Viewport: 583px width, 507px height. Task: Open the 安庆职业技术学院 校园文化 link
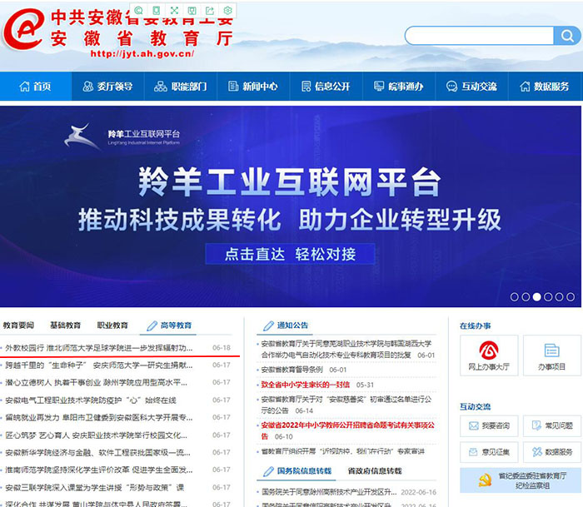coord(97,435)
